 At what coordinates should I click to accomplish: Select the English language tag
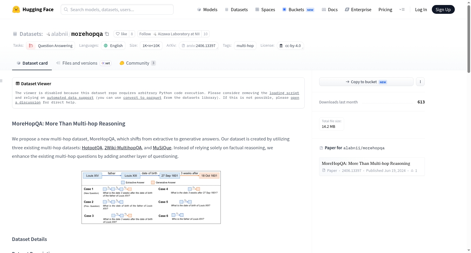113,46
